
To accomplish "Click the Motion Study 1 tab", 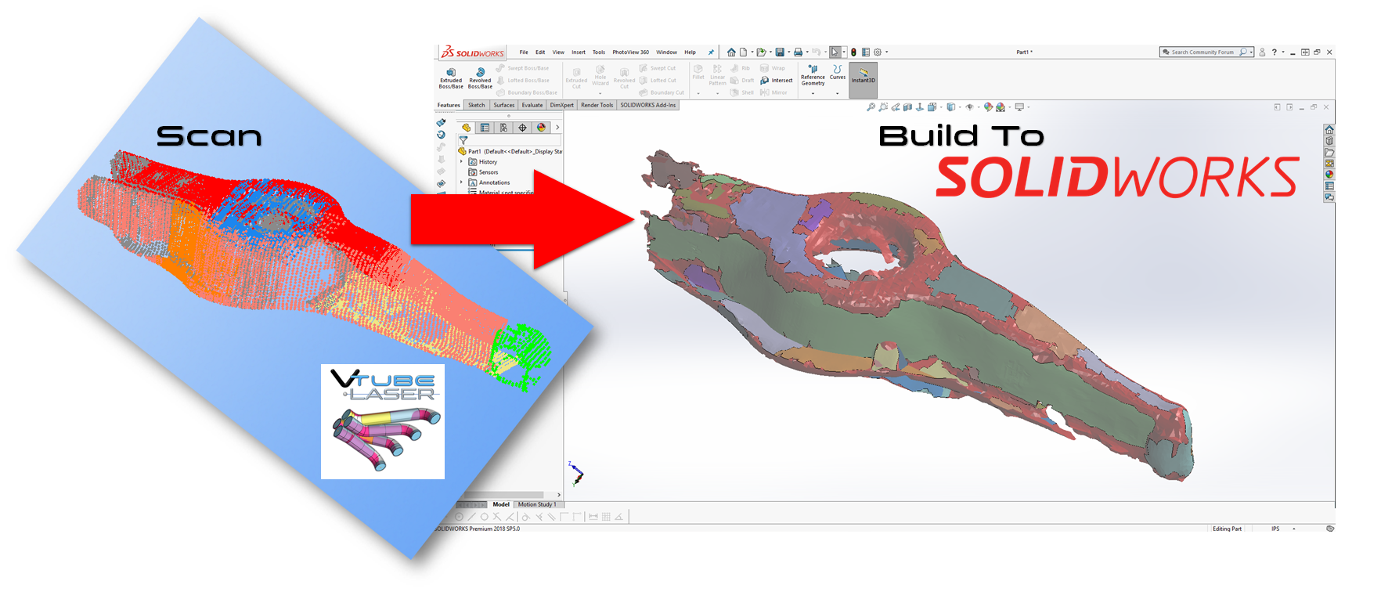I will coord(536,504).
